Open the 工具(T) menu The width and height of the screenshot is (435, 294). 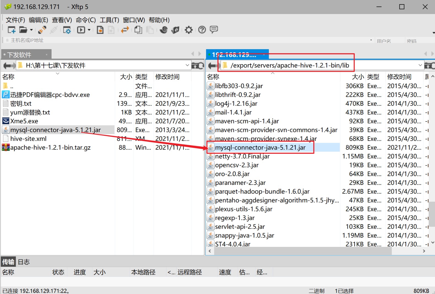109,20
